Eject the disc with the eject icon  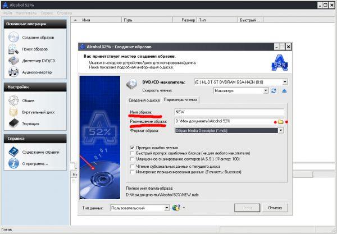pos(284,90)
